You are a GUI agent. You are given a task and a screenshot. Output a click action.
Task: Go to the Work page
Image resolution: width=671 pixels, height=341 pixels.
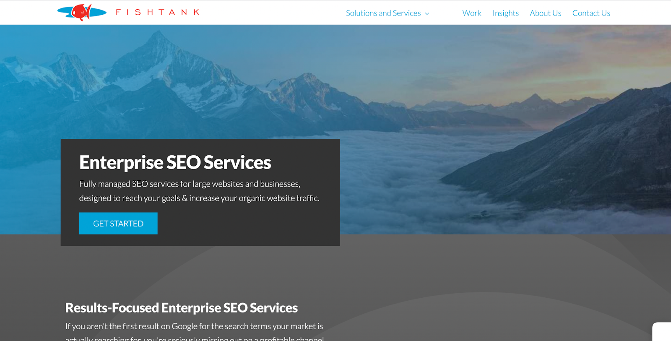point(472,13)
